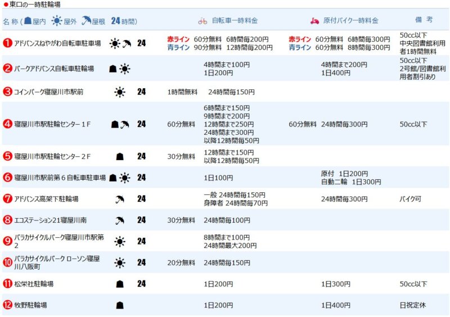Click the 24 marker for 寝屋川市駅前第6自転車駐車場
The image size is (450, 317).
click(x=141, y=178)
